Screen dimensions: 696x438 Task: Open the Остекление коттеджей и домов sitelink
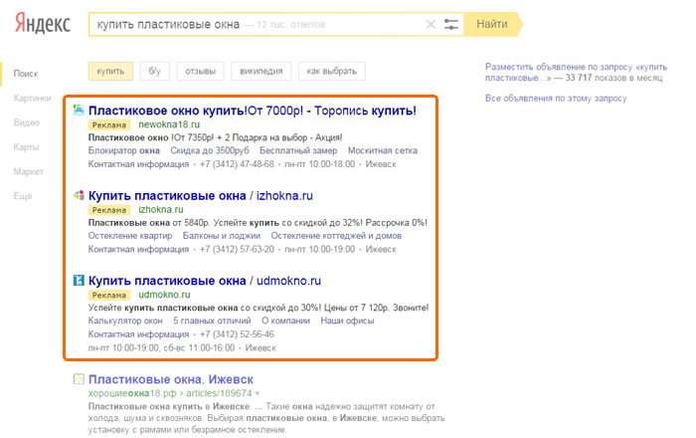click(x=336, y=236)
